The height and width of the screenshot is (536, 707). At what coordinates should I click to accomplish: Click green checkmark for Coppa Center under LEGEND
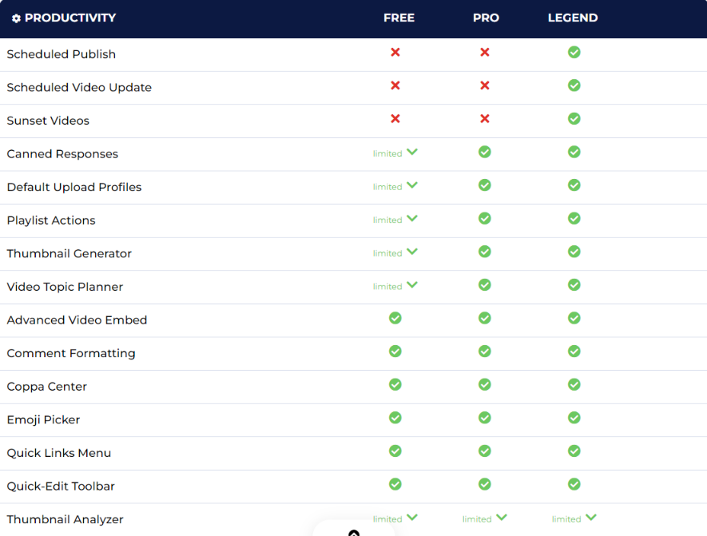574,384
